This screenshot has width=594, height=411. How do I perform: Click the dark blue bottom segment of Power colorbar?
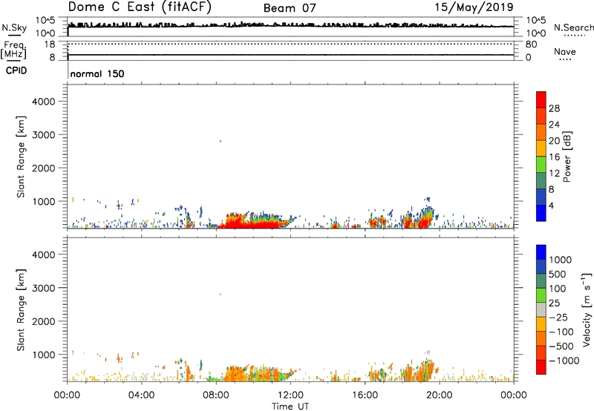pyautogui.click(x=541, y=213)
